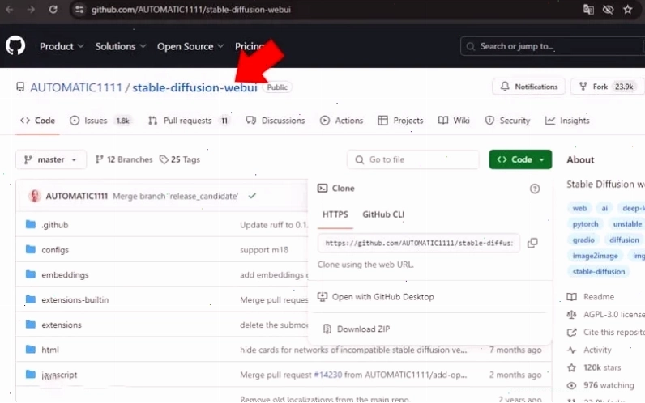Open the master branch dropdown
Screen dimensions: 645x403
[50, 159]
